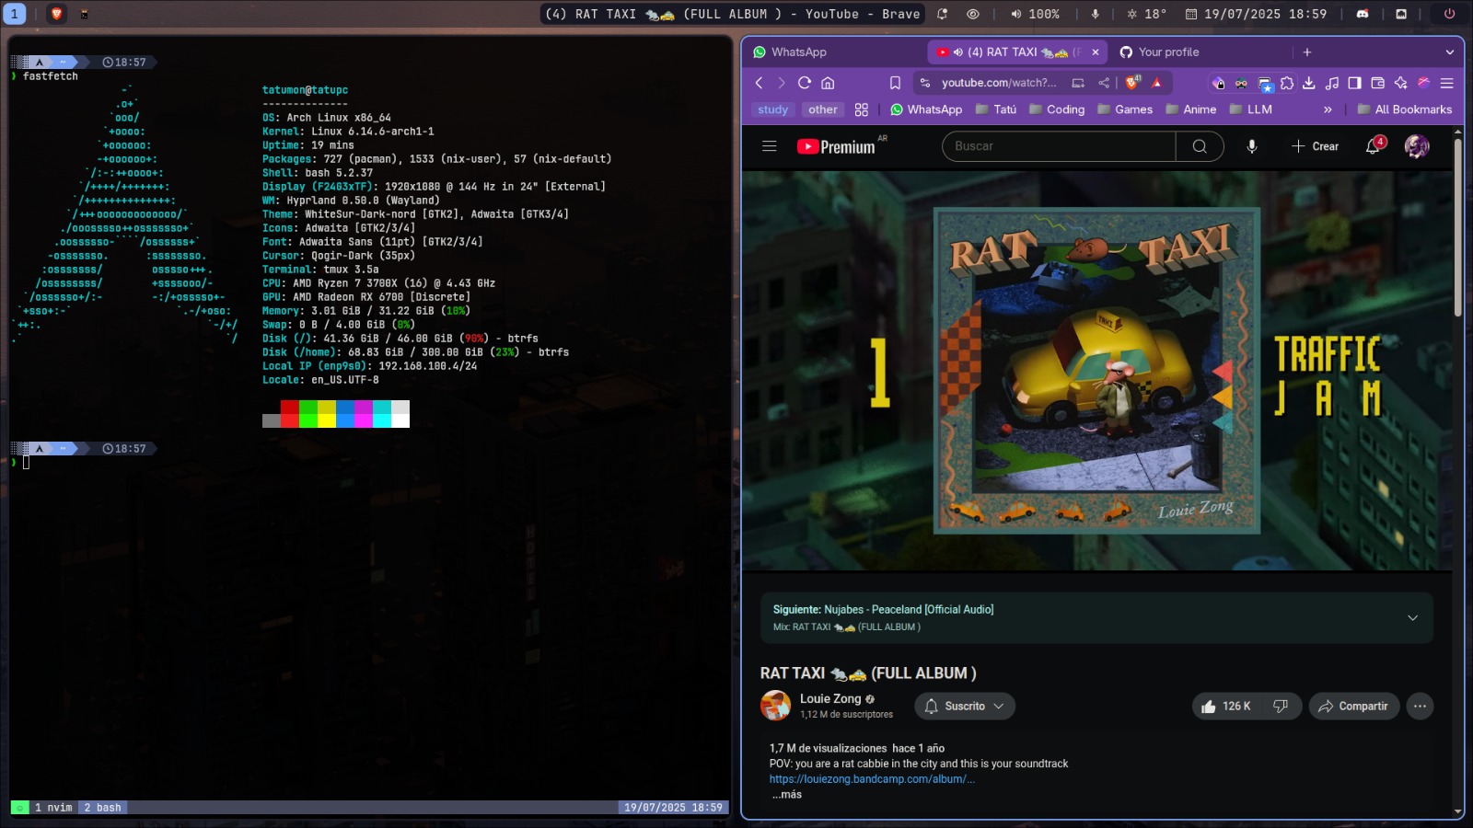This screenshot has height=828, width=1473.
Task: Toggle the eye indicator in the top bar
Action: pyautogui.click(x=973, y=14)
